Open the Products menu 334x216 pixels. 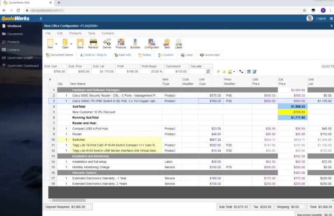[75, 33]
